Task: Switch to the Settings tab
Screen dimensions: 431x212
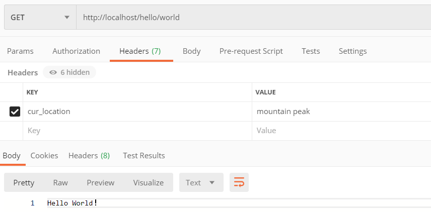Action: 352,51
